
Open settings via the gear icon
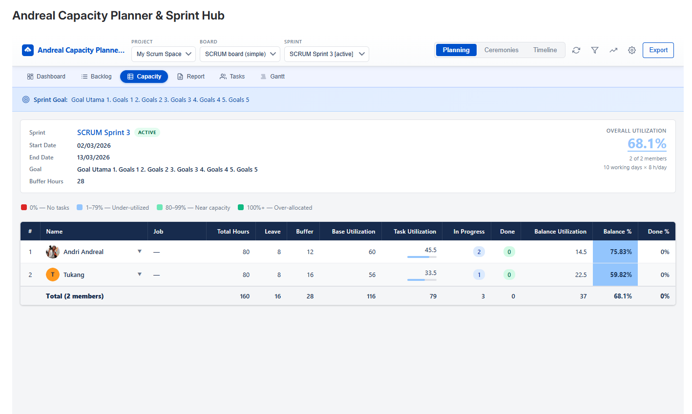point(632,50)
